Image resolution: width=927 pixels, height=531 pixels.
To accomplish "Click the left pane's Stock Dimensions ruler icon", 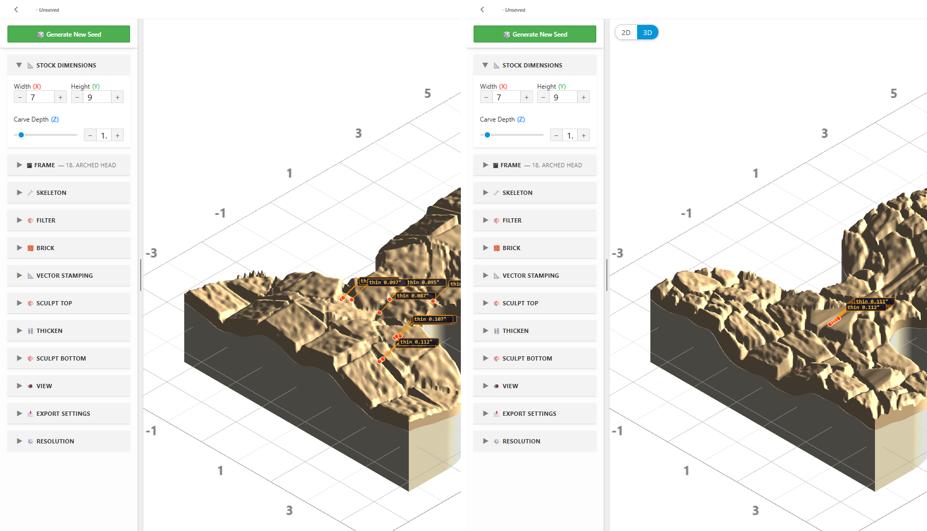I will [30, 65].
